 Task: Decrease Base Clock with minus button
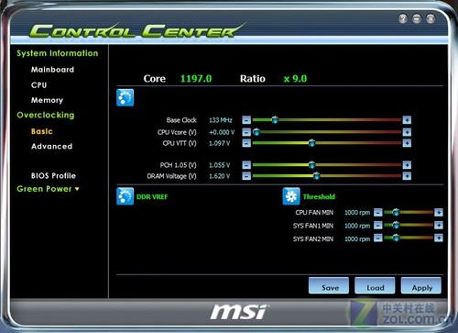(x=246, y=120)
